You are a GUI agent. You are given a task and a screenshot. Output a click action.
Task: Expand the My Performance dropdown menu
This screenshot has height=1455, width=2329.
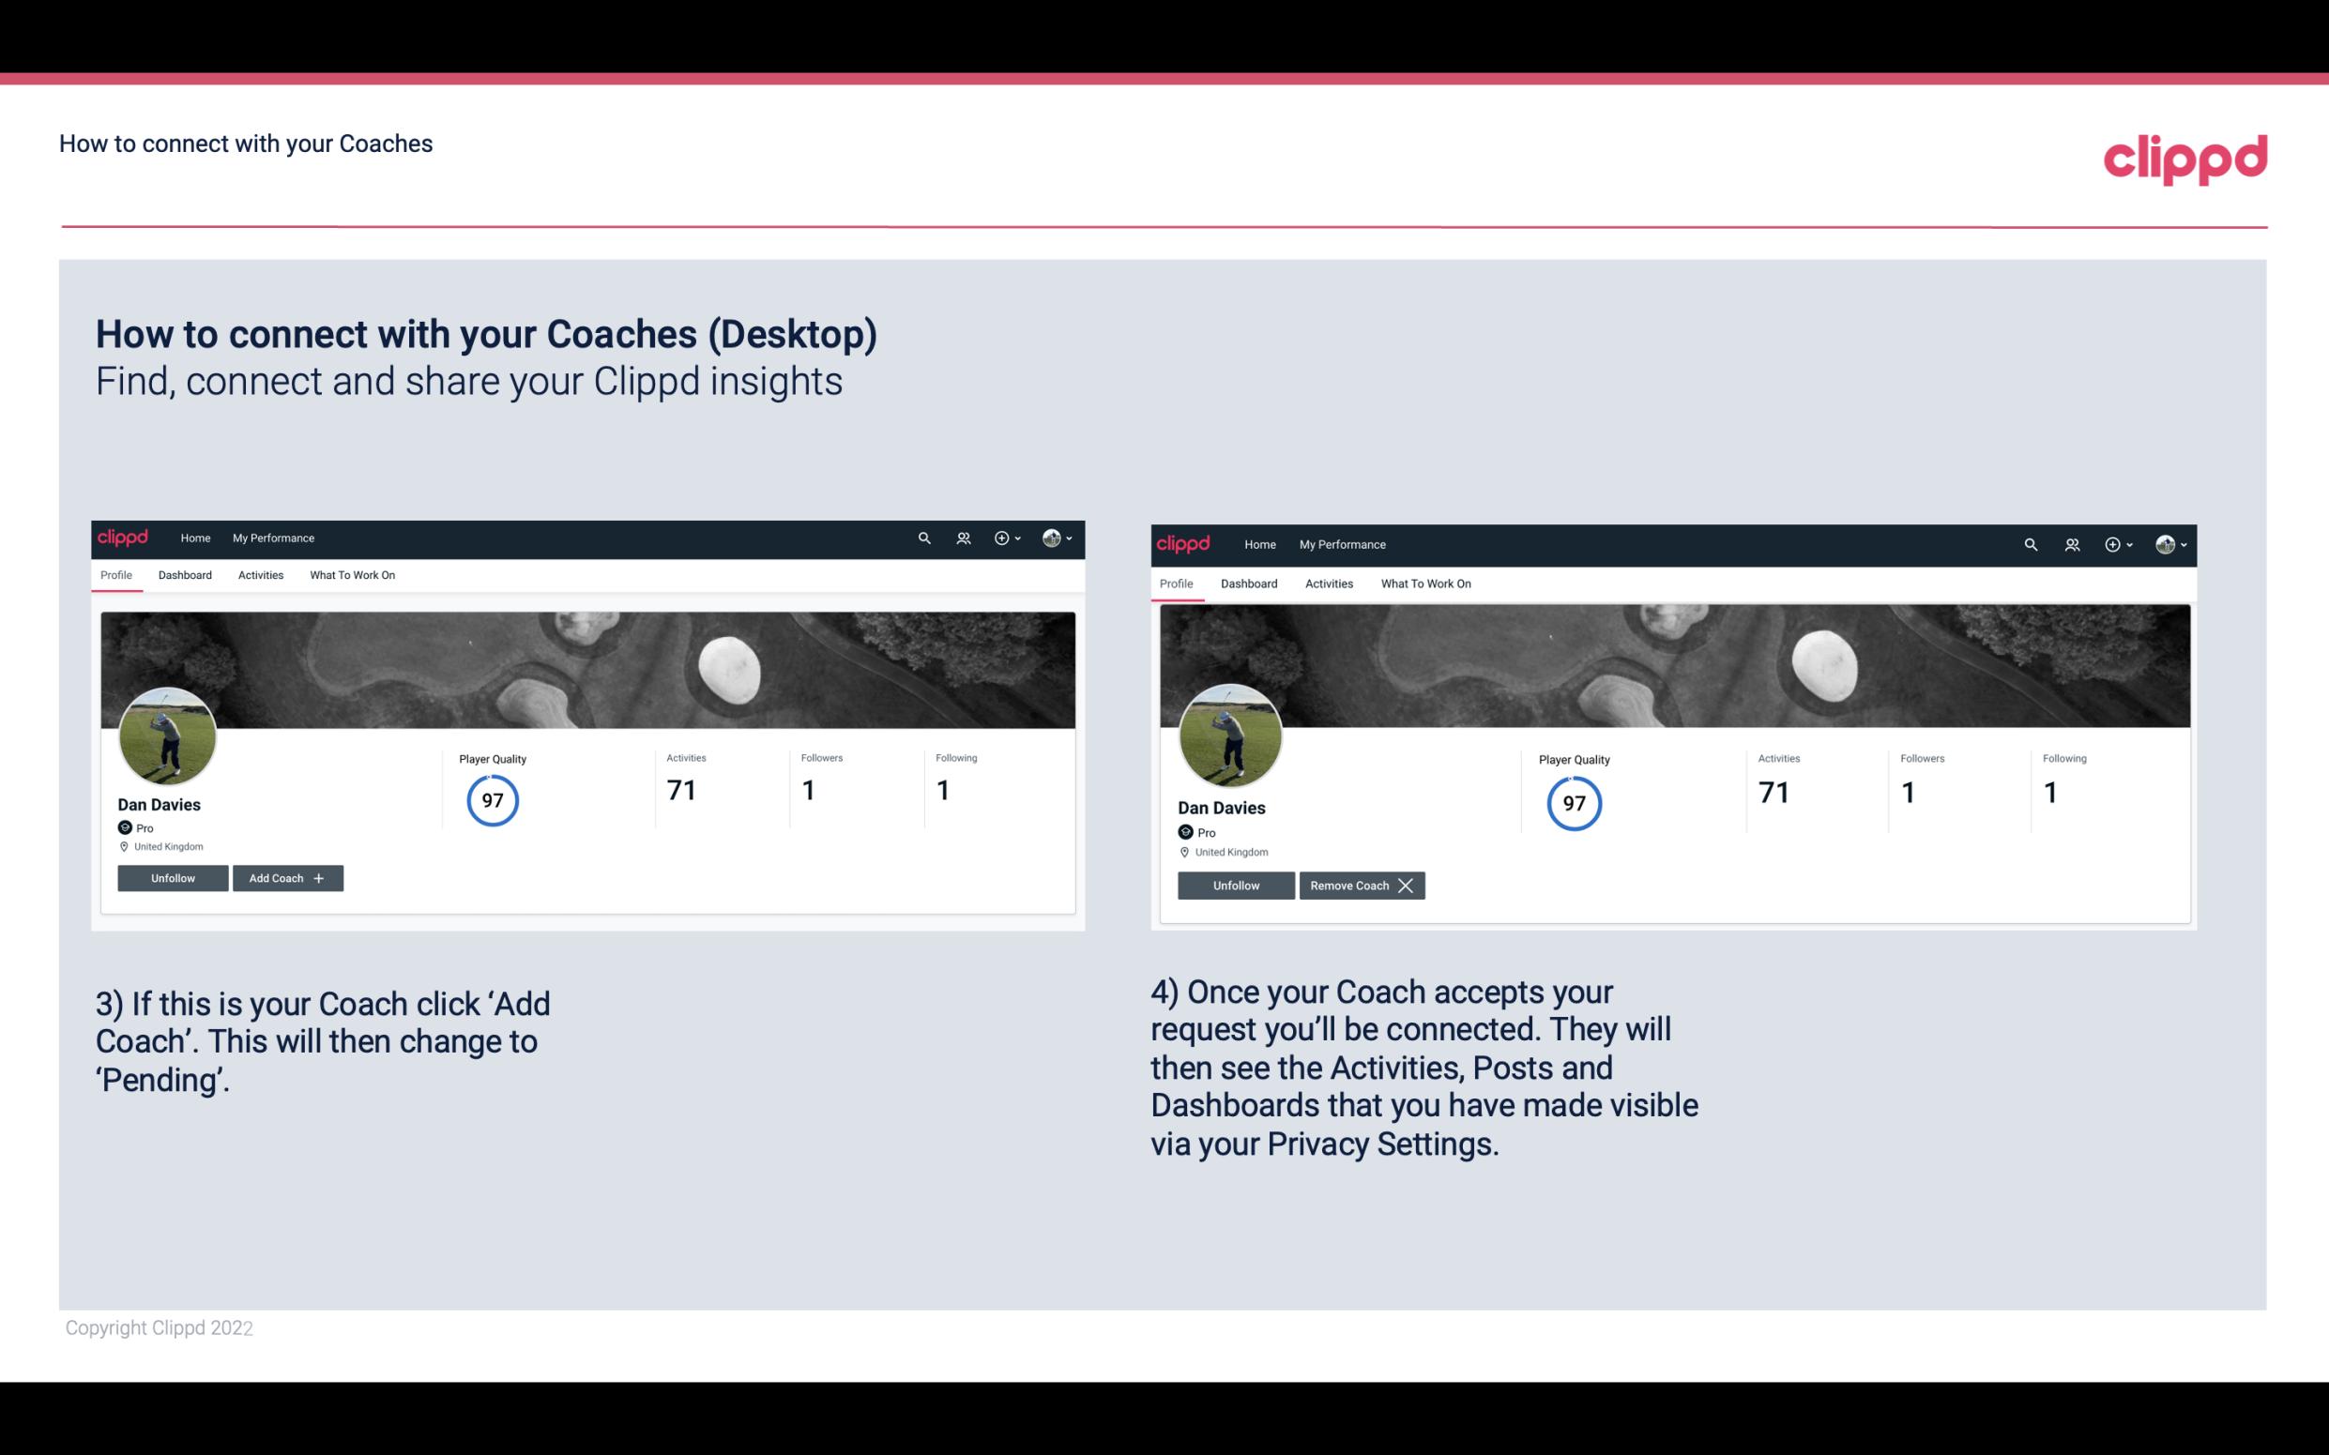[x=271, y=537]
